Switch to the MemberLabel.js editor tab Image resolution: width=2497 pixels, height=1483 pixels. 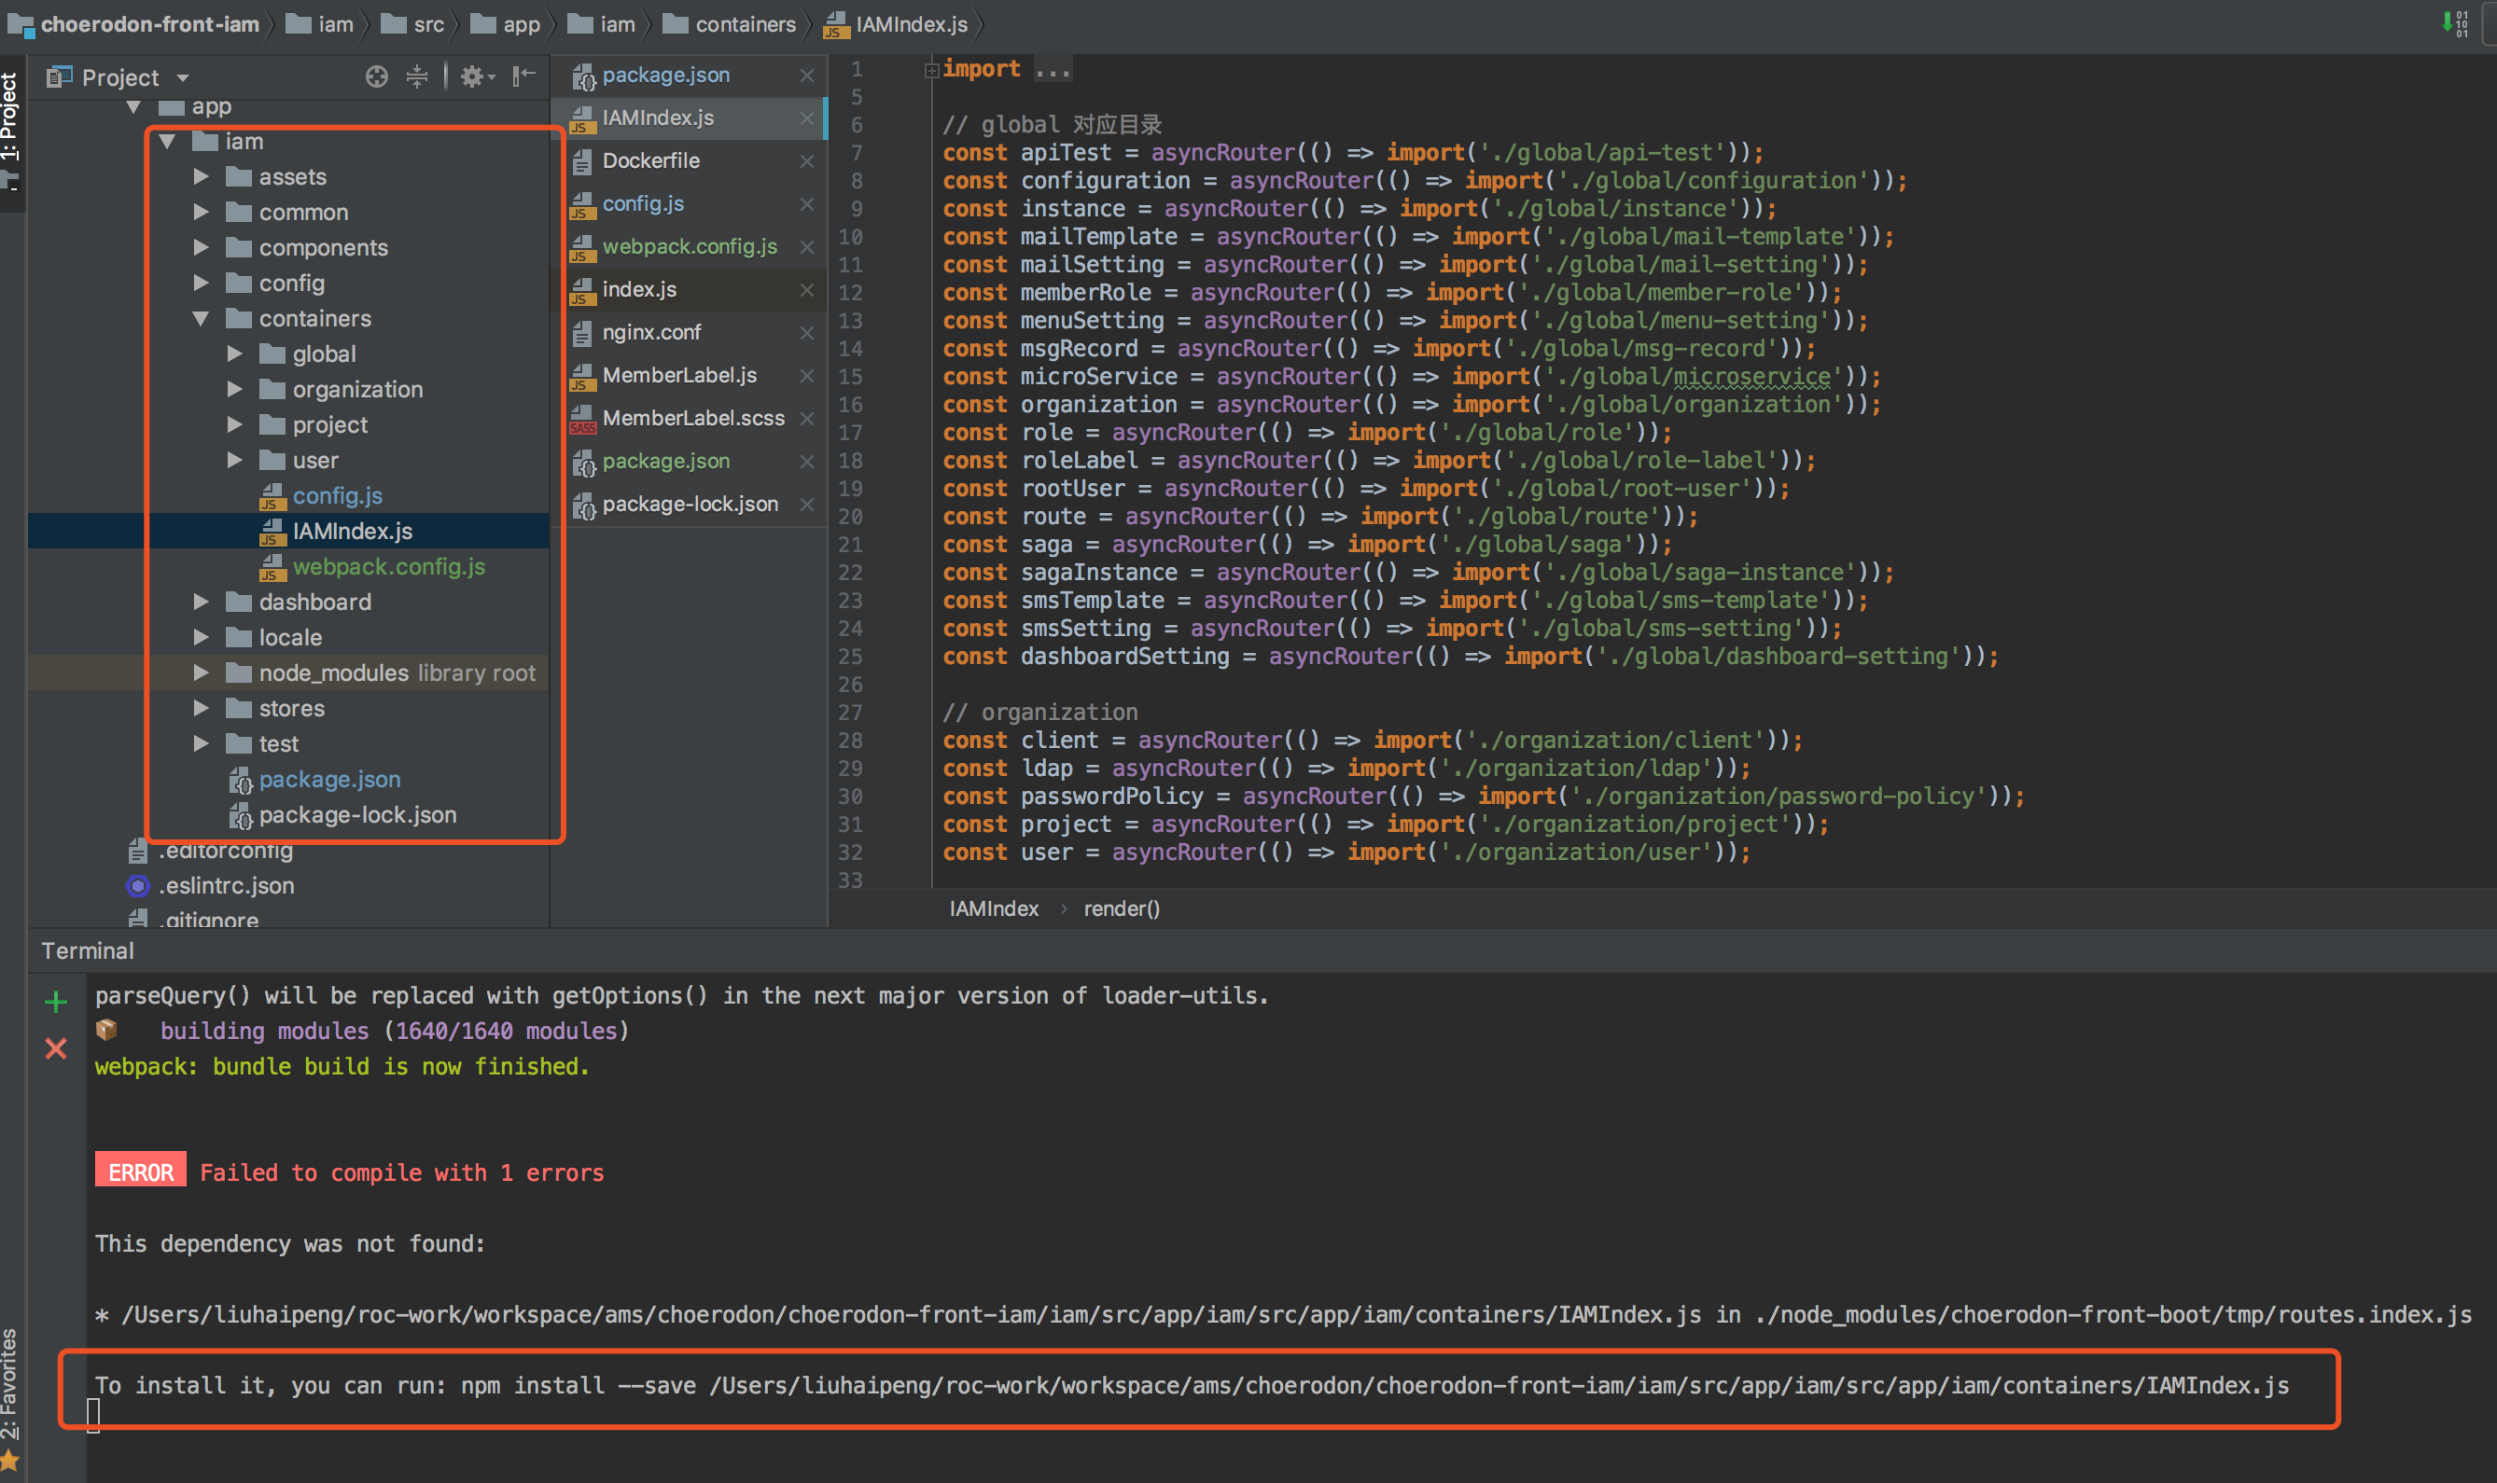point(678,375)
